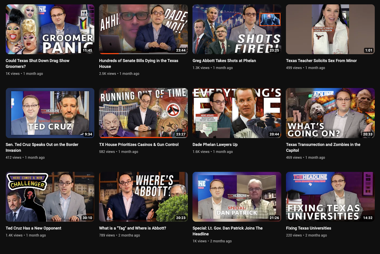This screenshot has height=254, width=380.
Task: Open thumbnail with 23:44 duration badge
Action: click(143, 29)
